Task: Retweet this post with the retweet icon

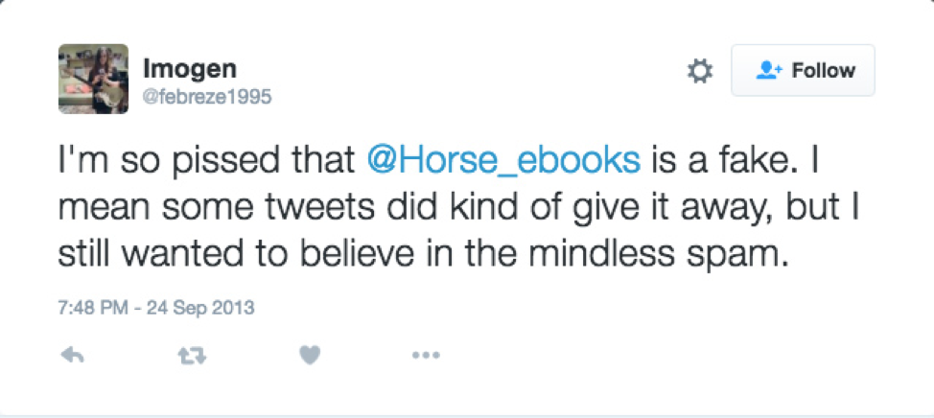Action: pyautogui.click(x=193, y=356)
